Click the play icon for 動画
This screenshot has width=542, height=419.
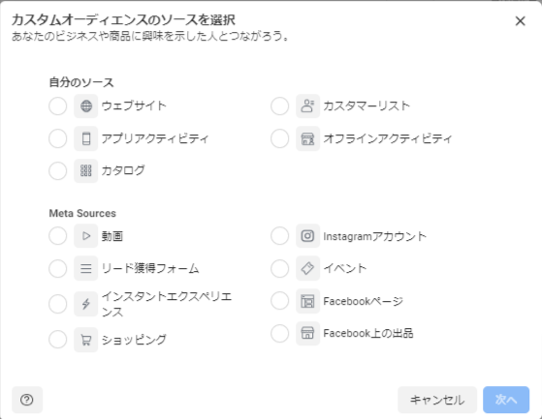pos(85,236)
